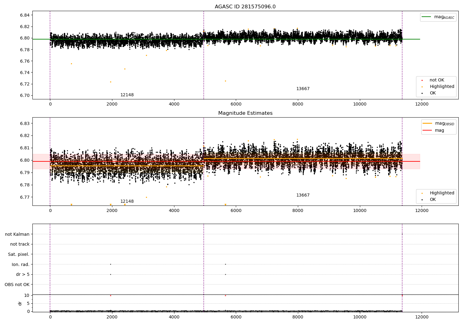This screenshot has height=324, width=463.
Task: Click the 6000 x-tick under the Magnitude Estimates plot
Action: [236, 211]
